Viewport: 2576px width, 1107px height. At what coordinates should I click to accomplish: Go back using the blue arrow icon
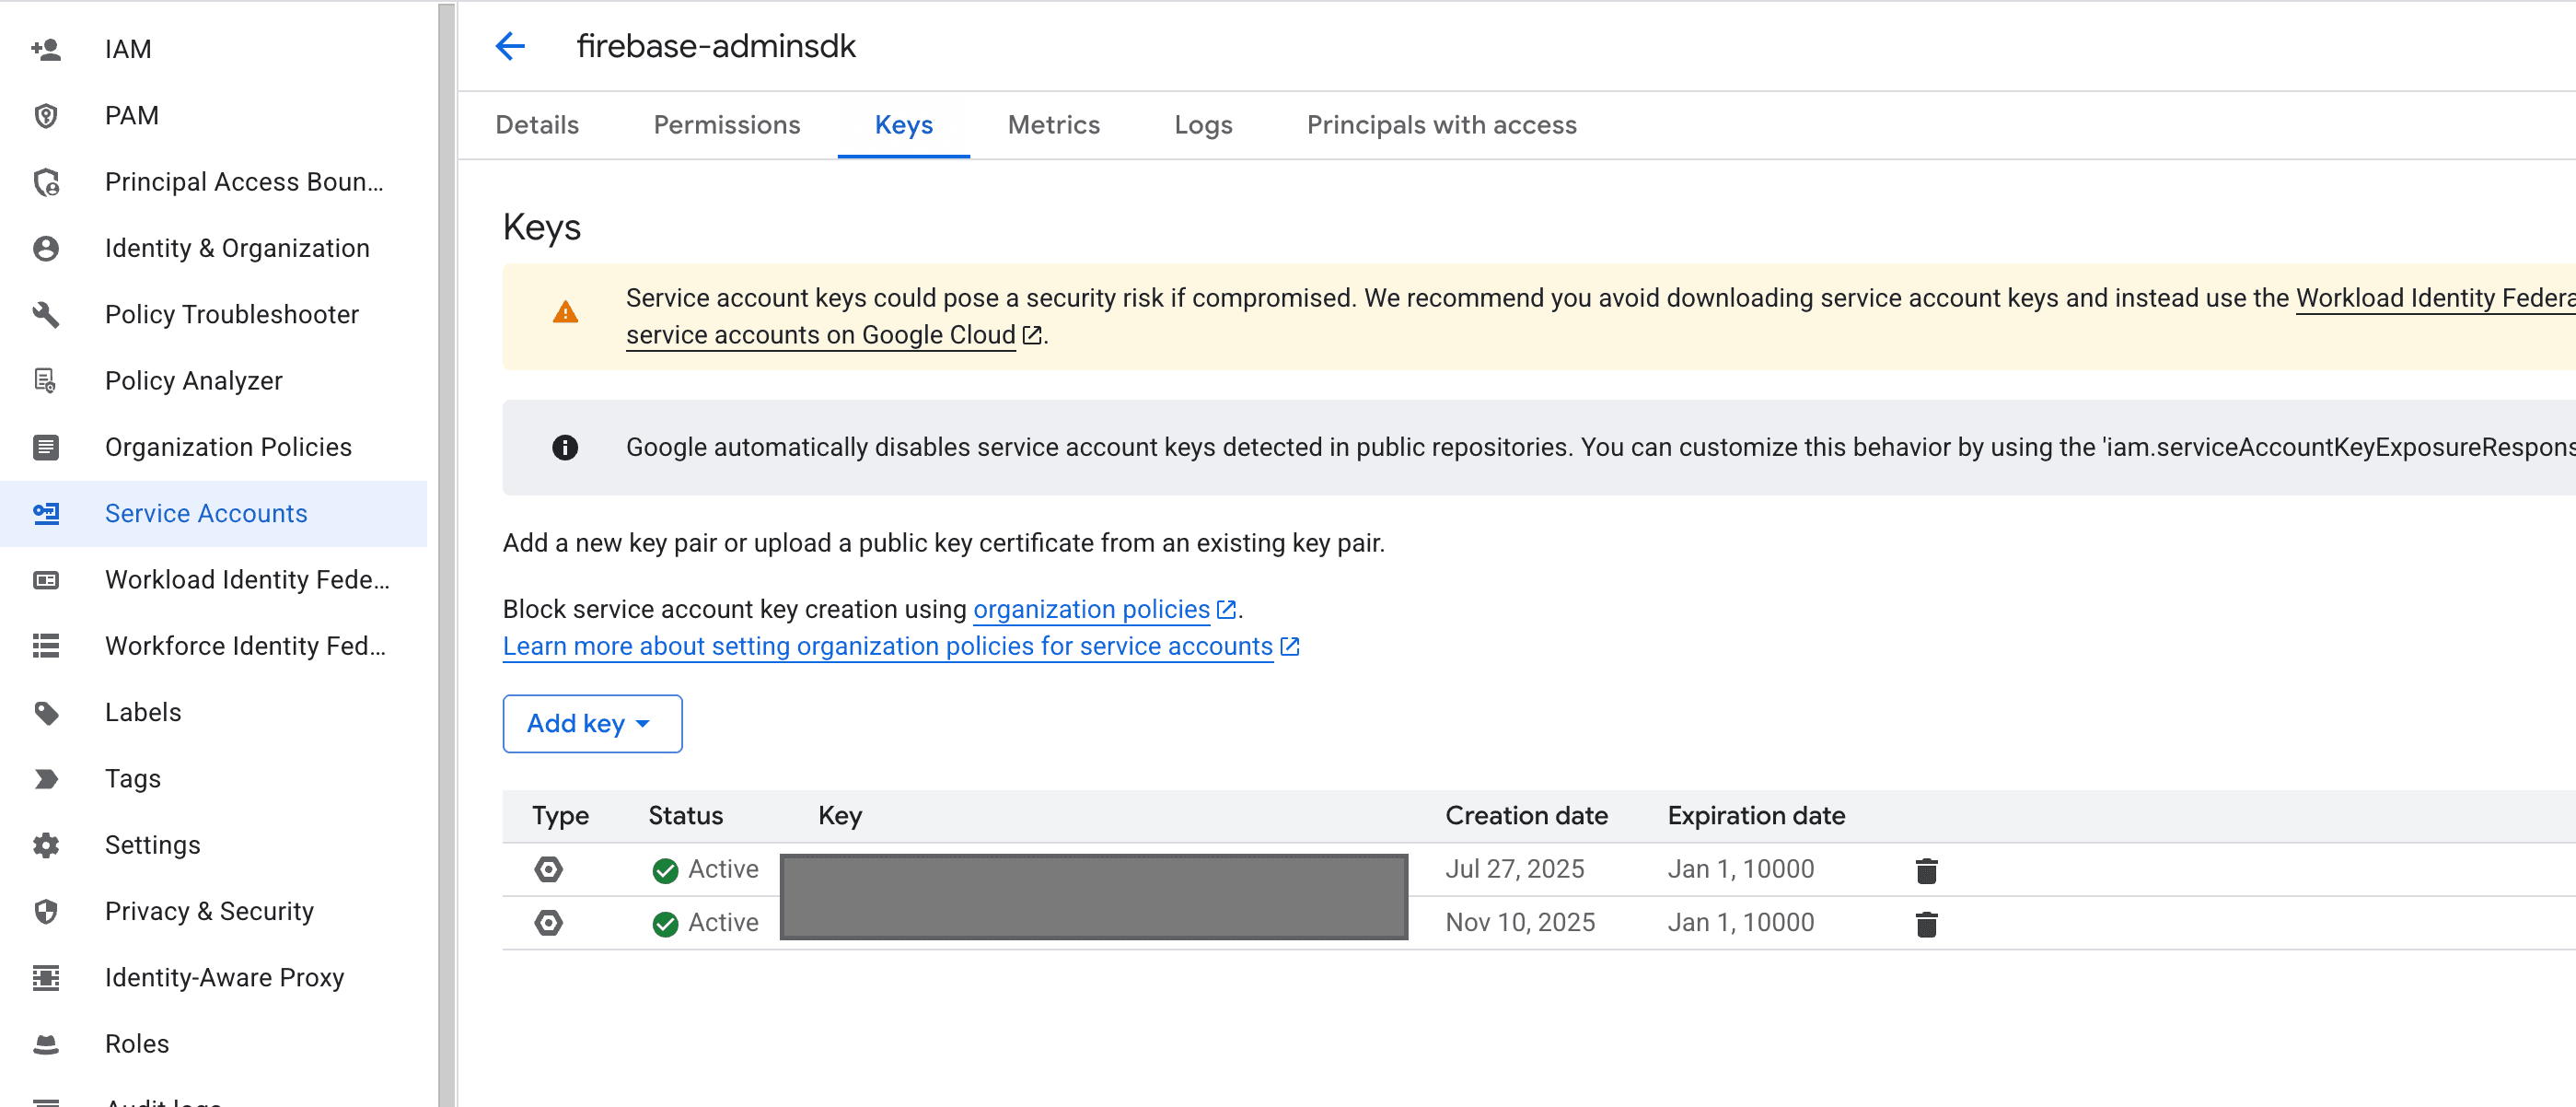click(x=510, y=46)
